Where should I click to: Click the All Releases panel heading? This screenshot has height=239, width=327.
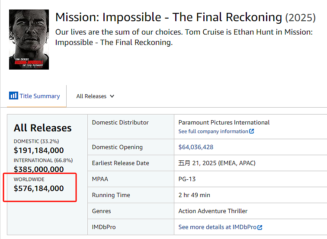42,128
